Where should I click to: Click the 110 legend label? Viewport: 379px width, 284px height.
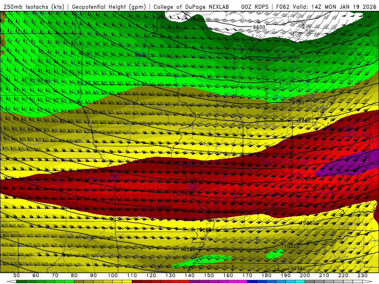pyautogui.click(x=132, y=275)
